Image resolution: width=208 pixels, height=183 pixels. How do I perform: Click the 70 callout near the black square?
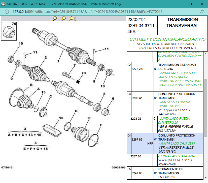click(84, 73)
